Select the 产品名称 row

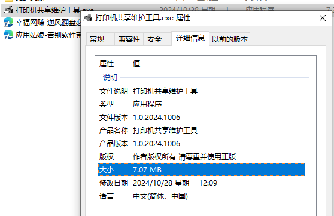(x=202, y=131)
